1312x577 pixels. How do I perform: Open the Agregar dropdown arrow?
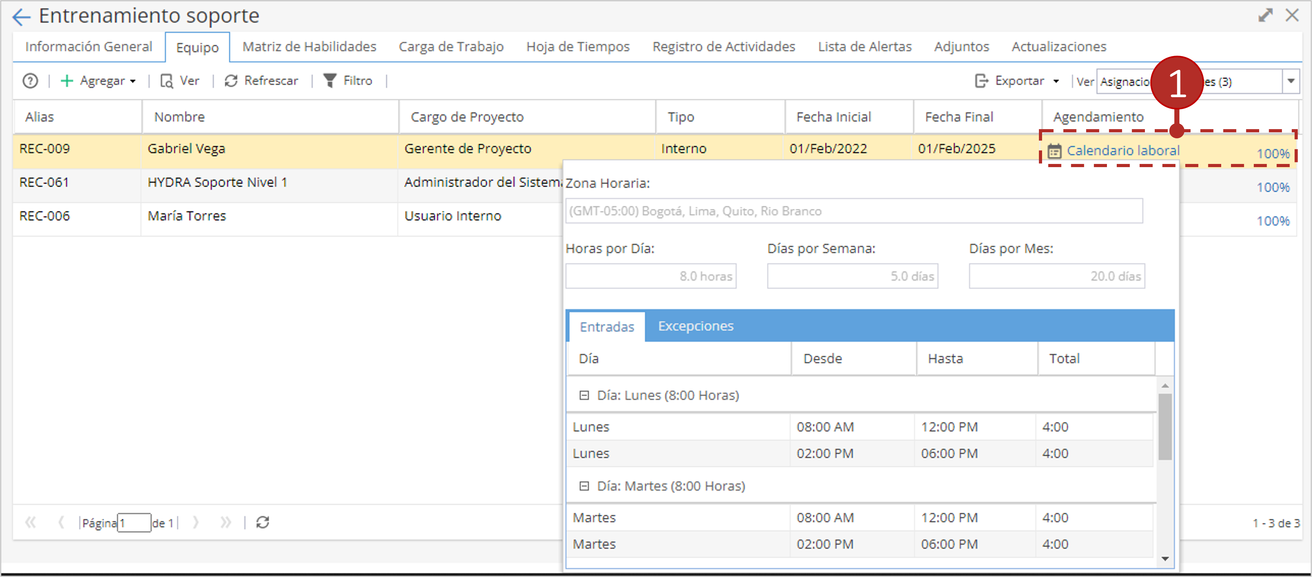pos(133,81)
